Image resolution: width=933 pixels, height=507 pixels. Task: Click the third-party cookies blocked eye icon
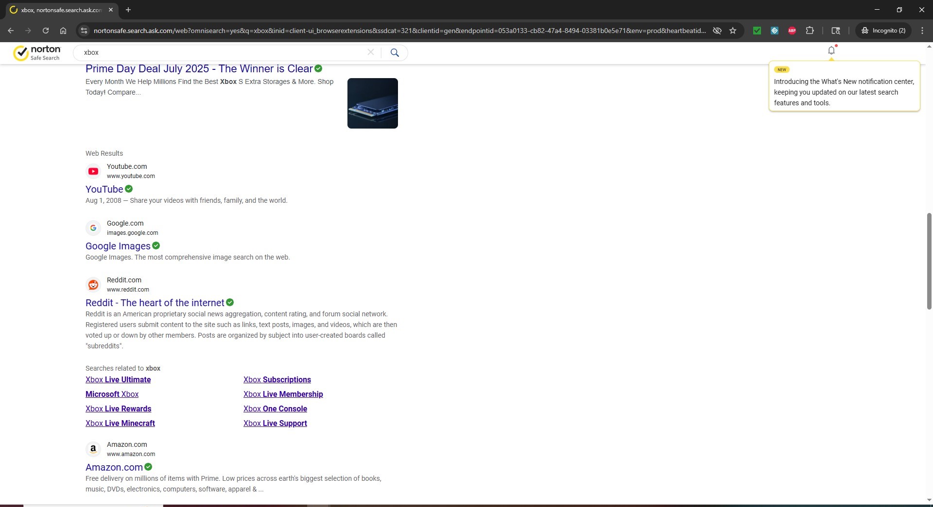click(x=717, y=31)
